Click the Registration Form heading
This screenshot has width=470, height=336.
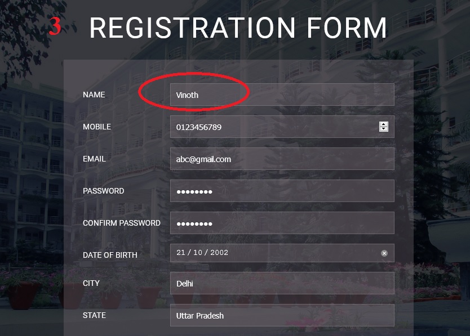pyautogui.click(x=238, y=28)
